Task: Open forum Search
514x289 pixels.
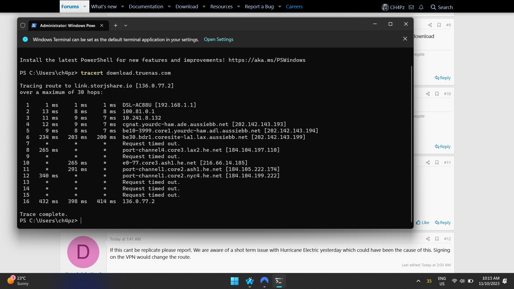Action: [x=442, y=7]
